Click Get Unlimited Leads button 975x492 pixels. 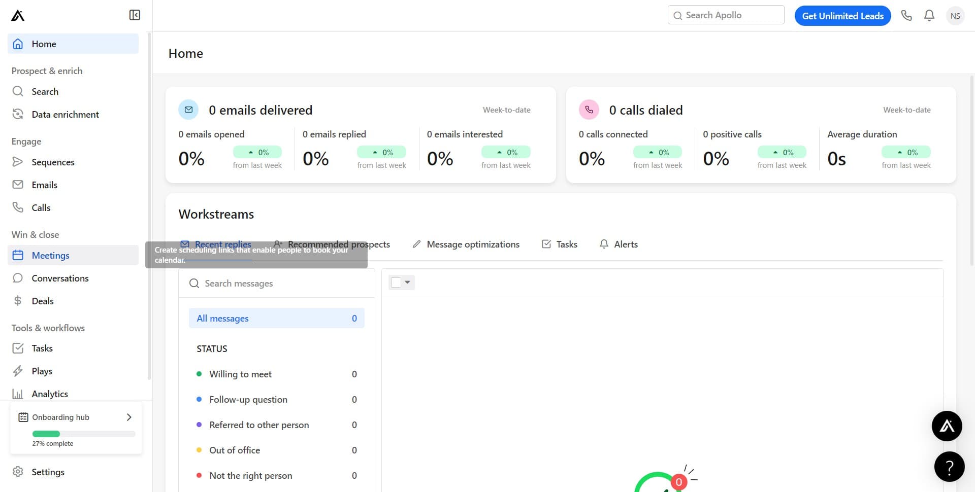(842, 16)
